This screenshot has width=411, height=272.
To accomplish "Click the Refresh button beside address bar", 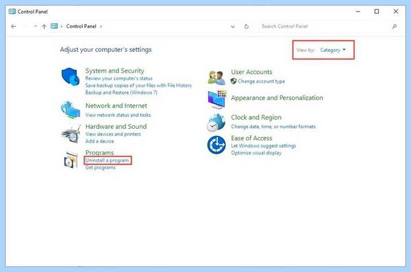I will coord(247,27).
